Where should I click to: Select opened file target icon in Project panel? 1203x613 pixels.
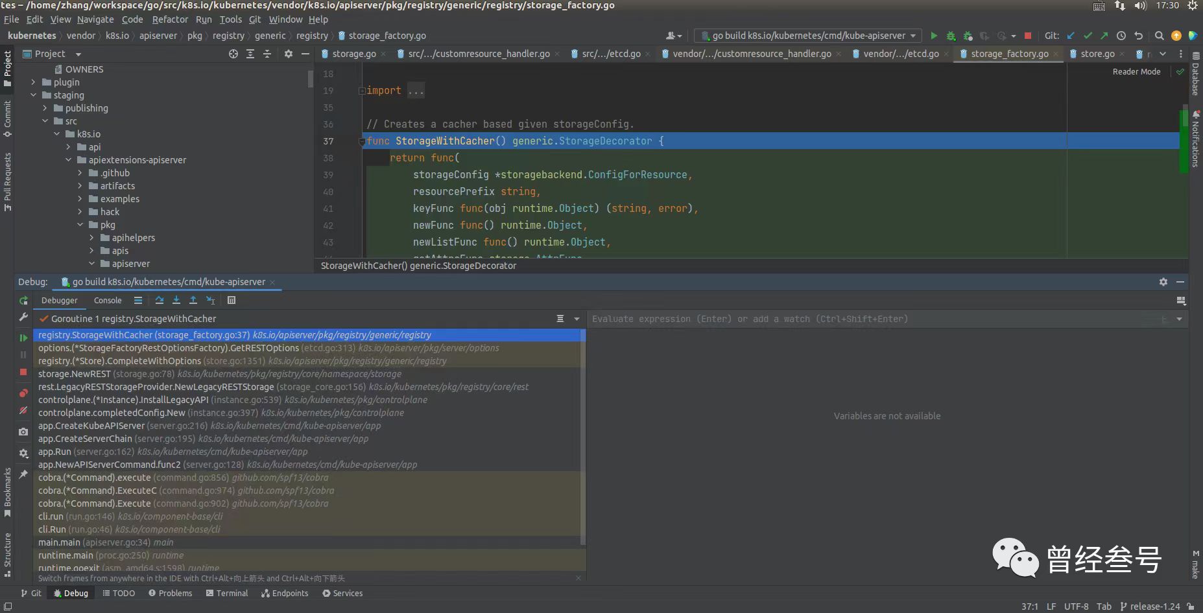233,54
